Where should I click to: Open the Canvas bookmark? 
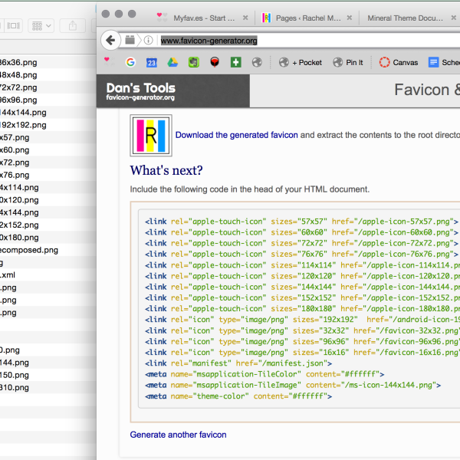click(x=399, y=62)
